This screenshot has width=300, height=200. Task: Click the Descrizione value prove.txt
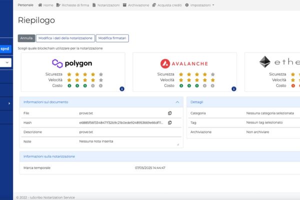(86, 132)
